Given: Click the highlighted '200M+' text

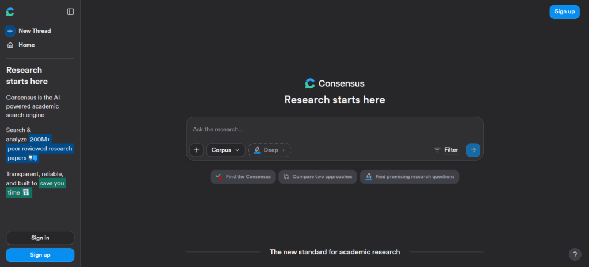Looking at the screenshot, I should (x=40, y=140).
